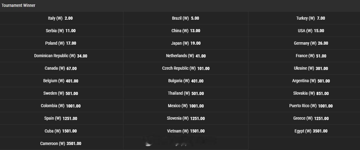Select Dominican Republic (W) 34.00

coord(62,56)
